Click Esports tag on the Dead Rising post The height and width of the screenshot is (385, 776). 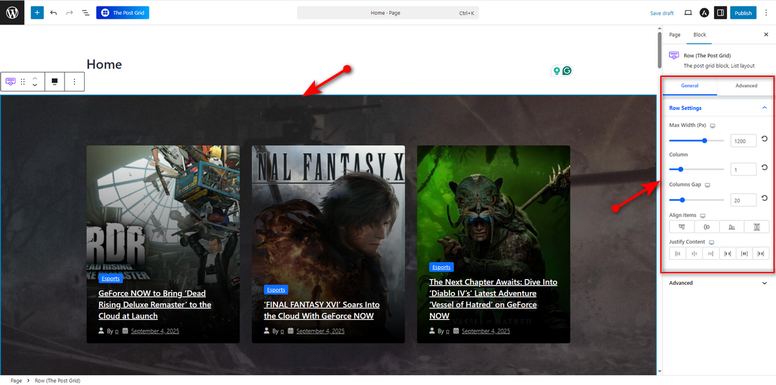111,278
